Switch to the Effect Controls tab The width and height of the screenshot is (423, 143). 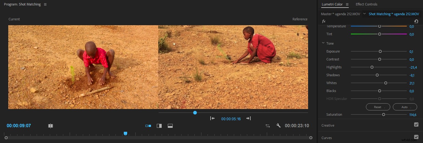366,4
